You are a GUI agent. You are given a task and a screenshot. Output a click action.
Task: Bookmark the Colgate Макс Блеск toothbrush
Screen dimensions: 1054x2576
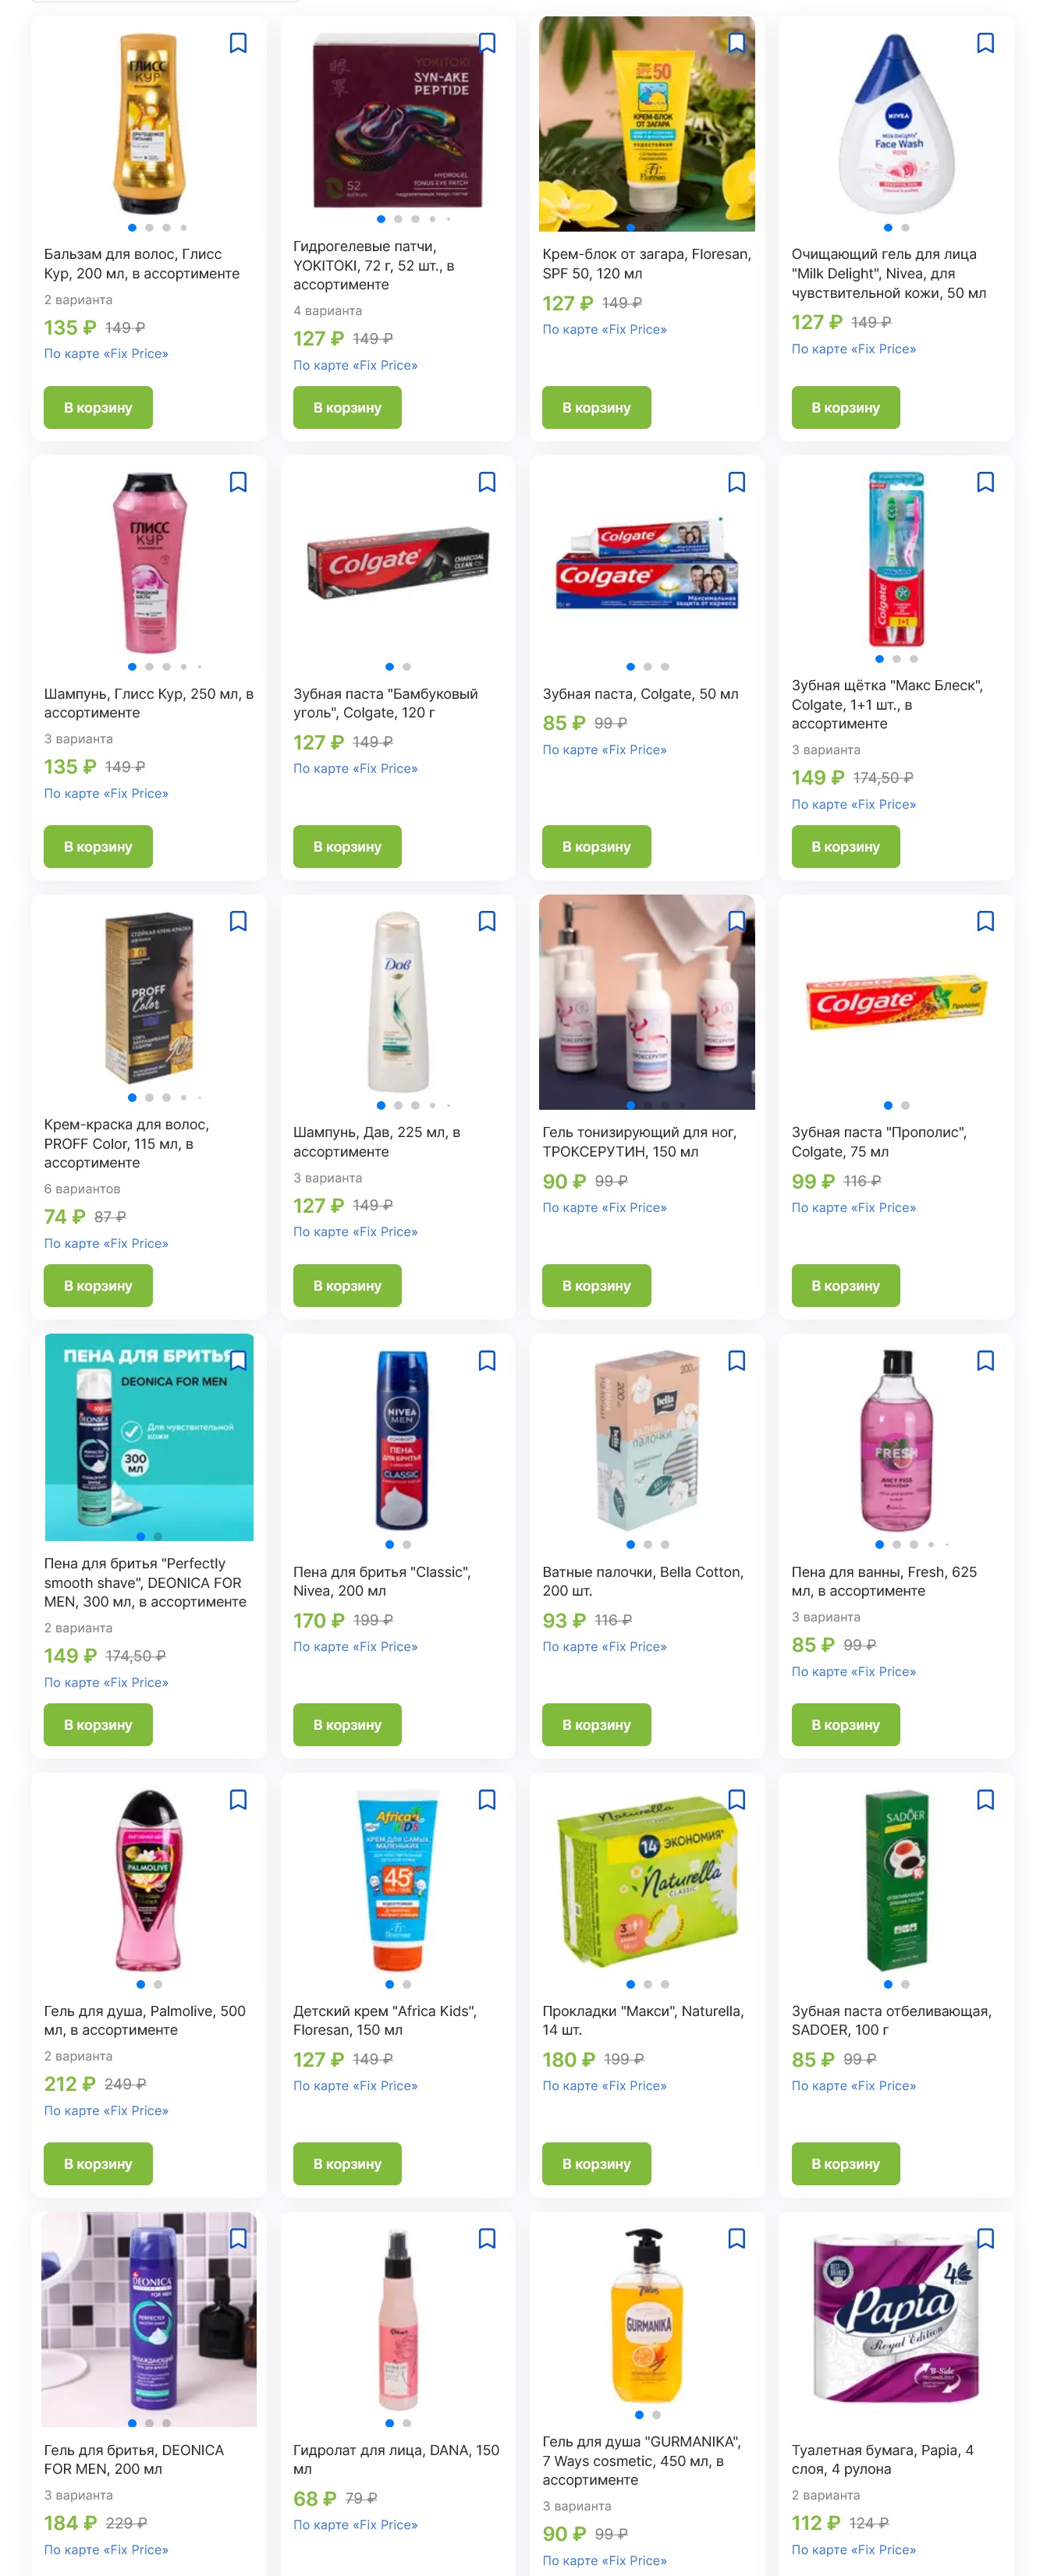tap(985, 482)
